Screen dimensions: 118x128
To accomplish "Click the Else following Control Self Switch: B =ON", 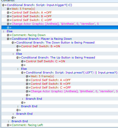I will pos(60,54).
